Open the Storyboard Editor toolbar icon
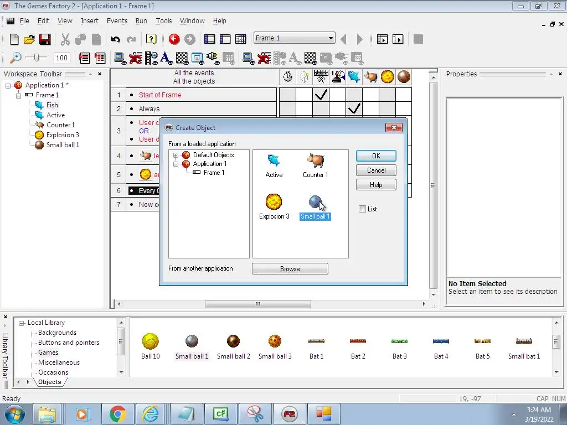The height and width of the screenshot is (425, 567). click(209, 39)
